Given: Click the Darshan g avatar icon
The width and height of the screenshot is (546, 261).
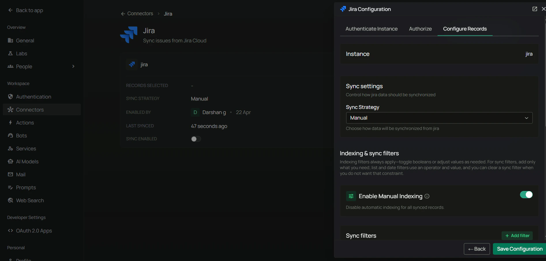Looking at the screenshot, I should tap(195, 112).
